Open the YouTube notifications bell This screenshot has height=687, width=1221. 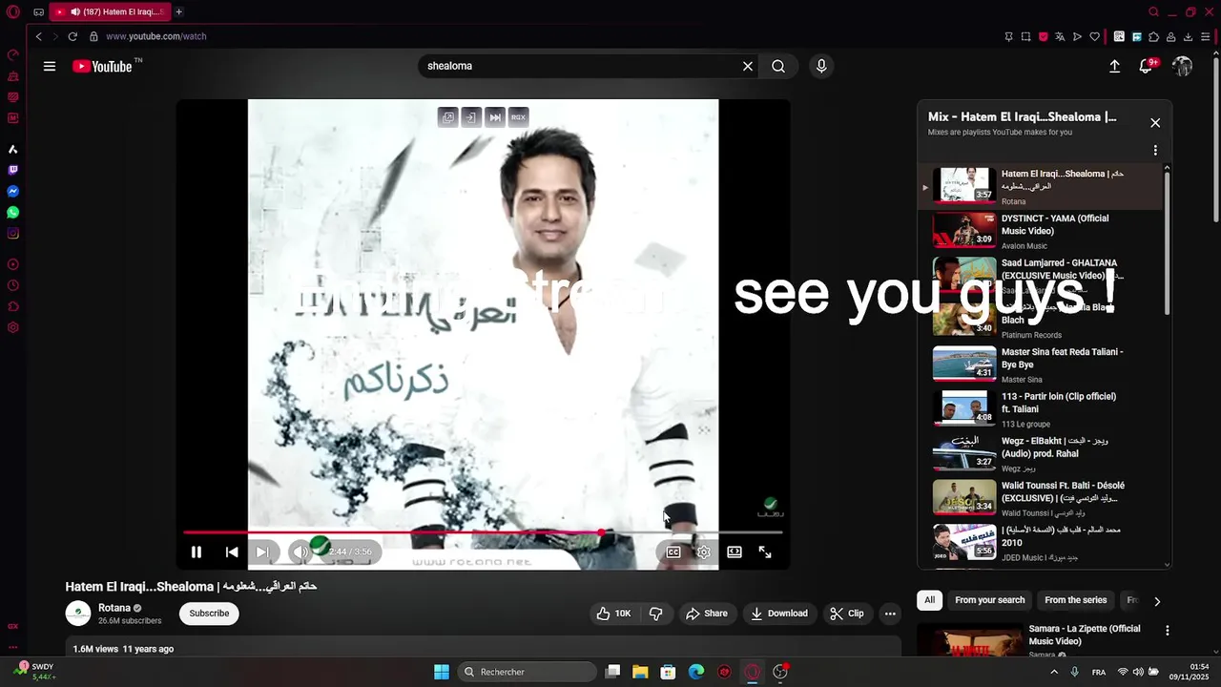pos(1148,66)
